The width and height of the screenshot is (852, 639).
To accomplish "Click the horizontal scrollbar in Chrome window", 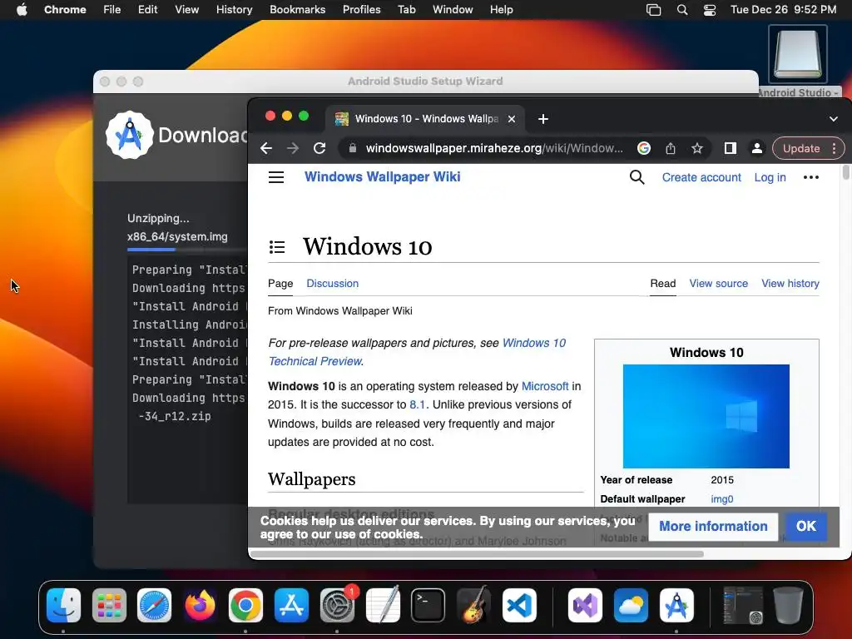I will 477,554.
